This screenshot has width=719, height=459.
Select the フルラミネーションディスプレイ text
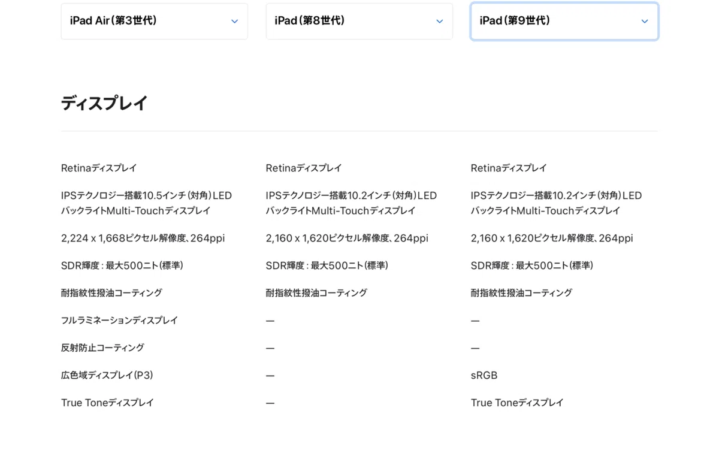(119, 320)
